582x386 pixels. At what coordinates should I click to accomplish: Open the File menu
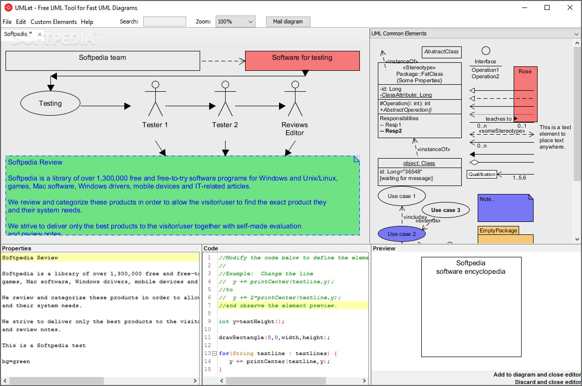pyautogui.click(x=6, y=22)
